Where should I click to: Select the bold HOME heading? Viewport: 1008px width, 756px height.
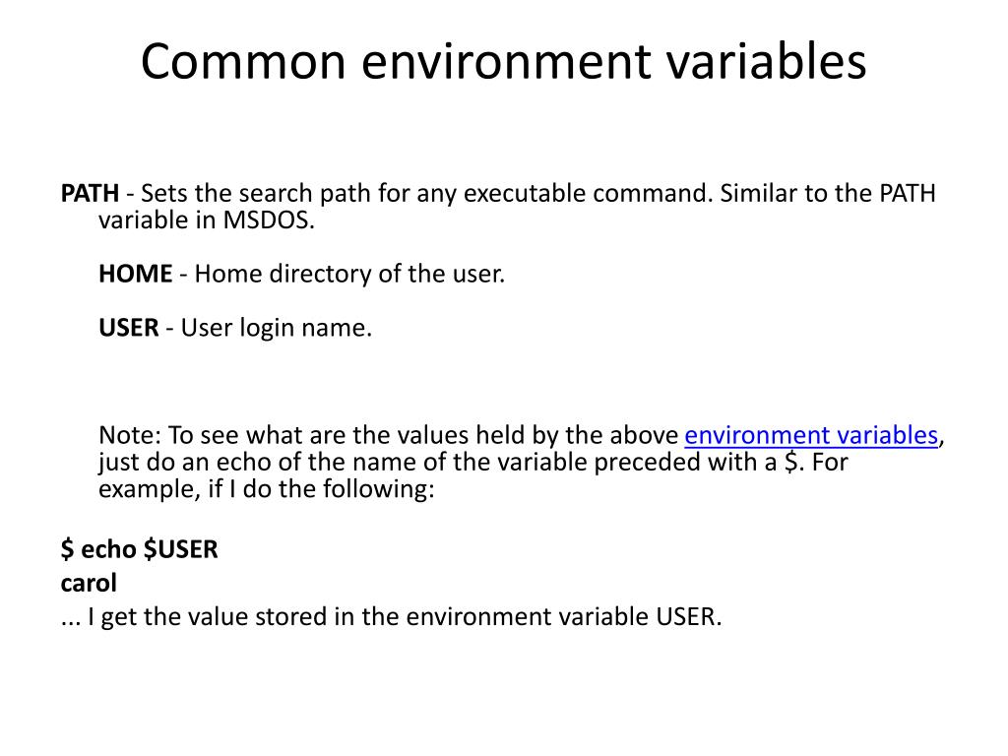136,274
